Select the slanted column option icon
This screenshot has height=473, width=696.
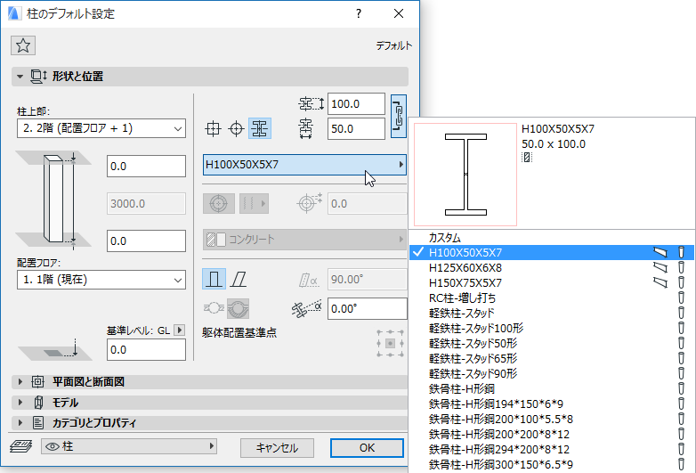[239, 279]
